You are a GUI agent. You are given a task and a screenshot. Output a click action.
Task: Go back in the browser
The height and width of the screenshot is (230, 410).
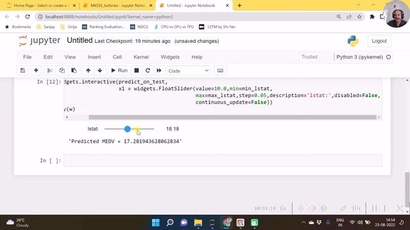pyautogui.click(x=7, y=17)
